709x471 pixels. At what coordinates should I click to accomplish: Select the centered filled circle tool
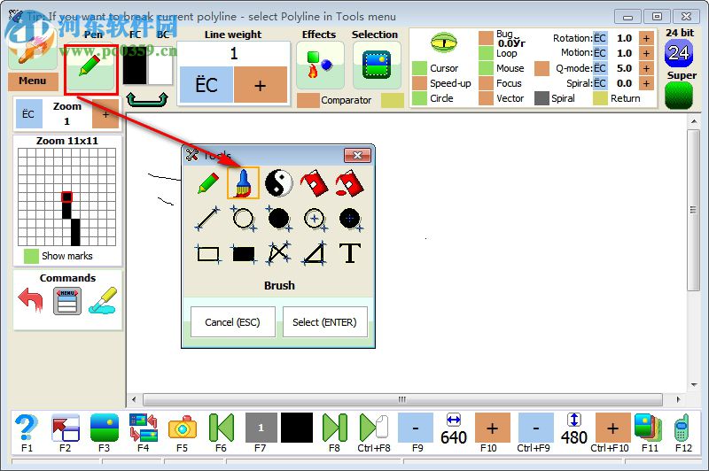point(350,219)
